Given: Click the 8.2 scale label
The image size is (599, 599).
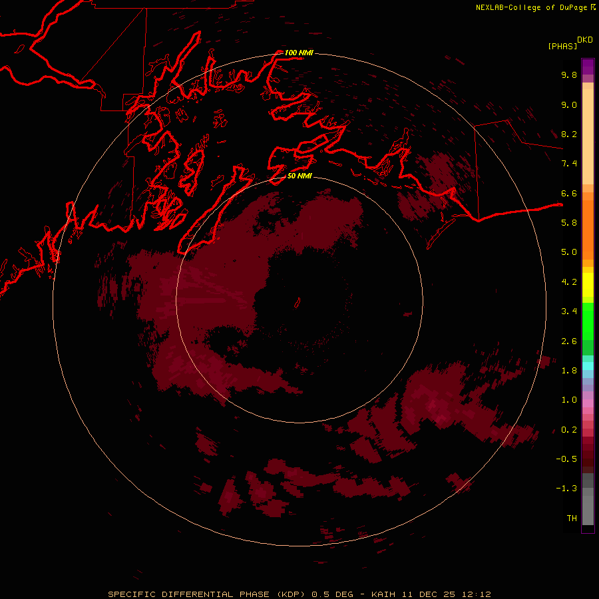Looking at the screenshot, I should click(x=569, y=134).
